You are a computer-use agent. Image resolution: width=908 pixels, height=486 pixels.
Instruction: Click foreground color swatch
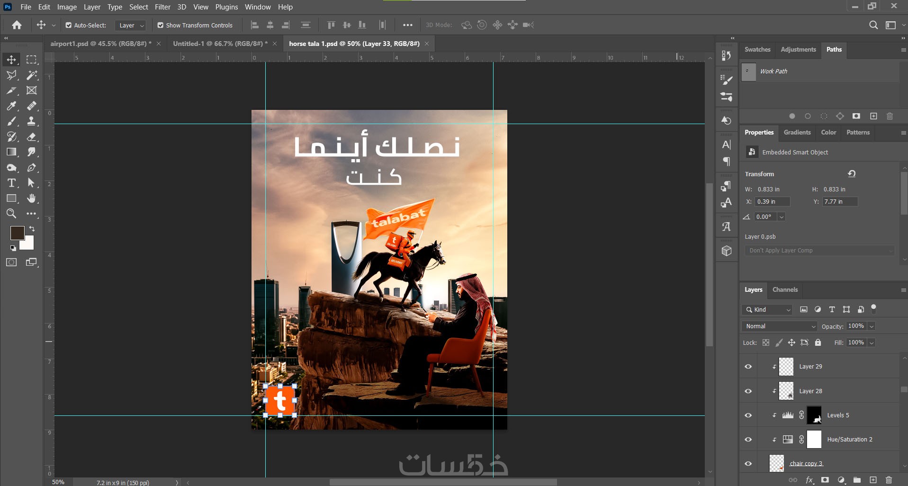[17, 232]
